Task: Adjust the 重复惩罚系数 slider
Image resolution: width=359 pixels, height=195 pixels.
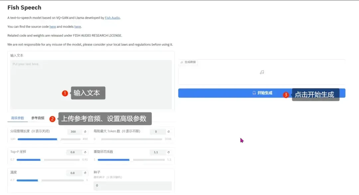Action: [131, 160]
